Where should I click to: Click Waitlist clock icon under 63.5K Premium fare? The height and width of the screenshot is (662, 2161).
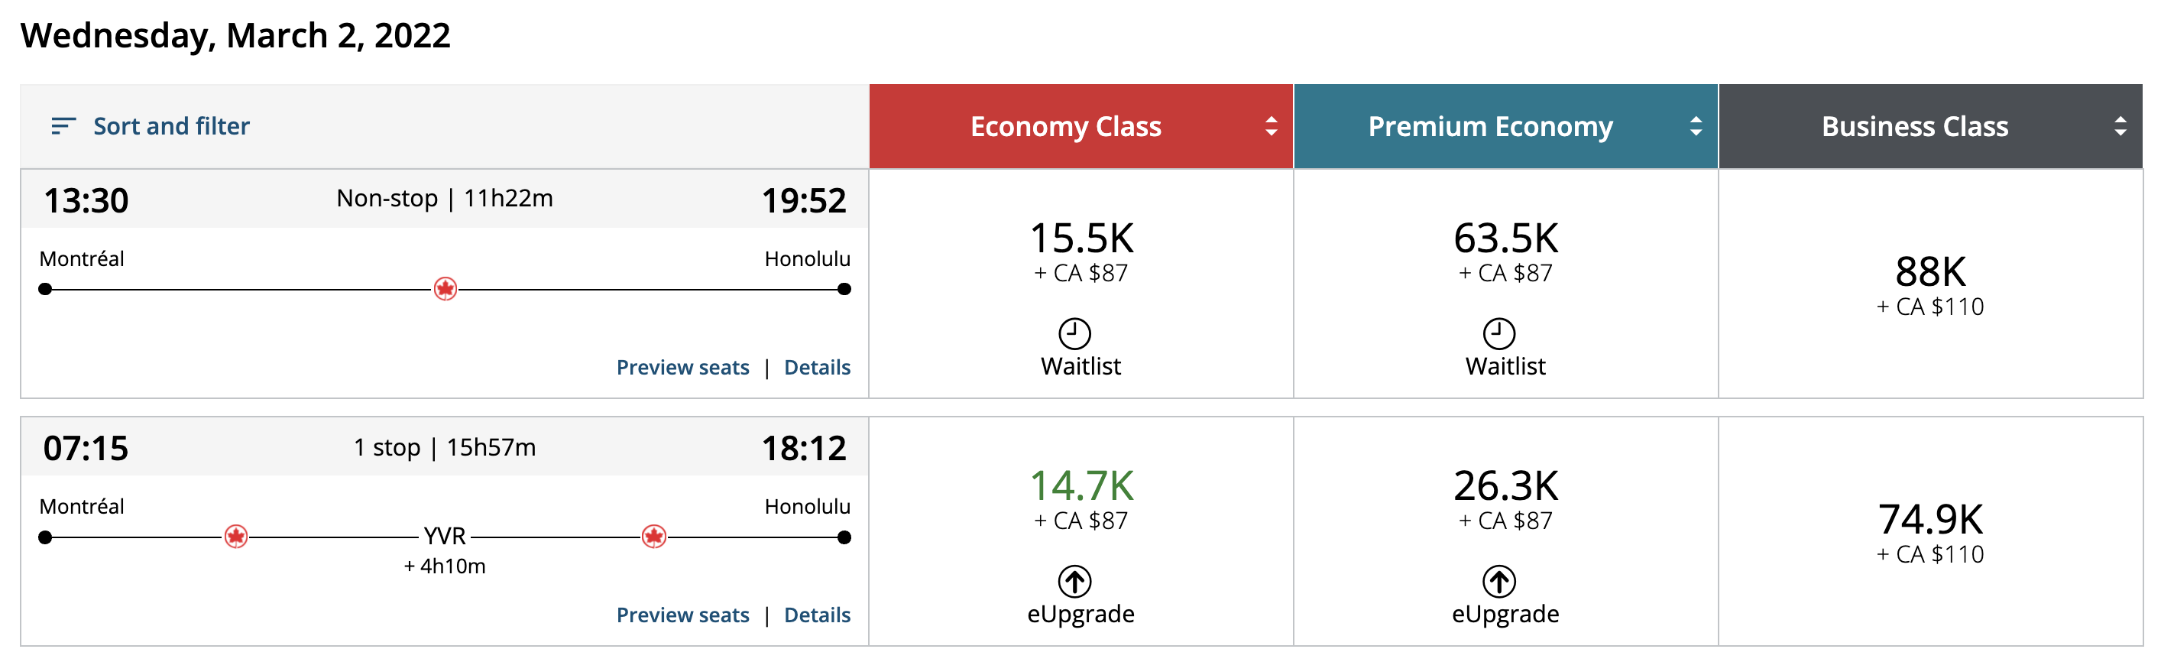1498,333
